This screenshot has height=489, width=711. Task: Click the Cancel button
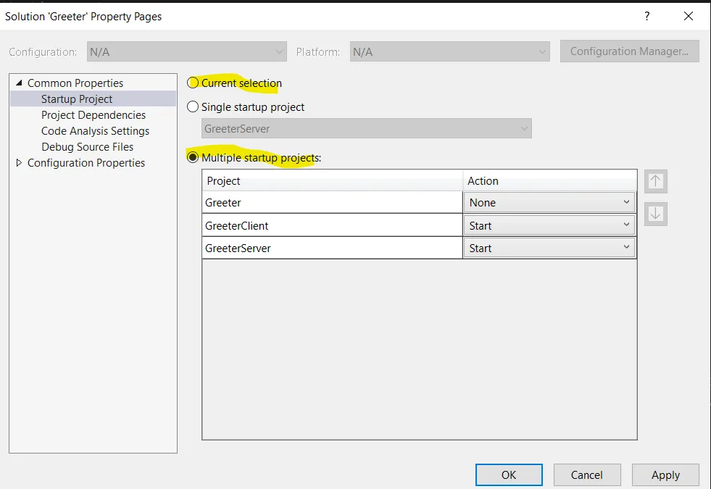[587, 475]
